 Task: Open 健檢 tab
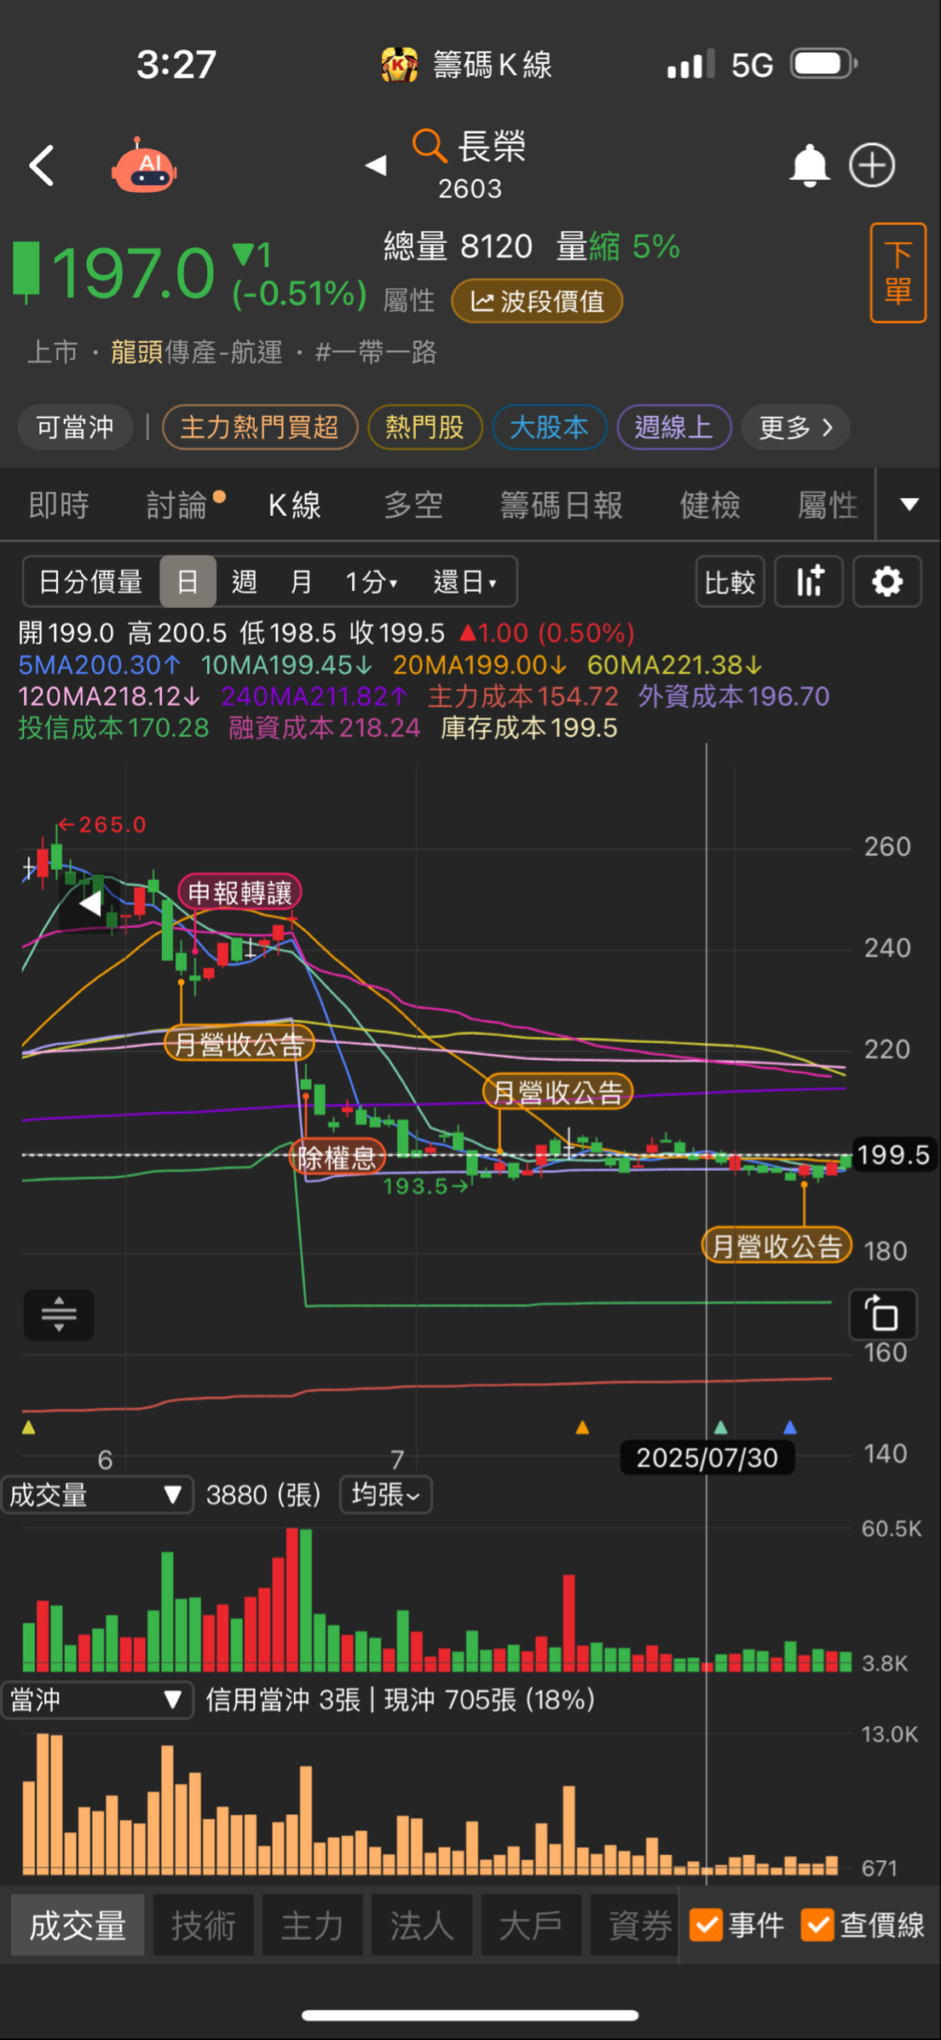tap(710, 506)
